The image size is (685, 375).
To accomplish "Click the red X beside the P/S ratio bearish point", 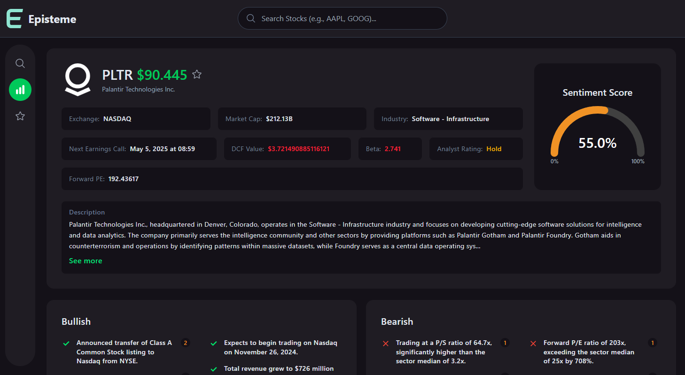I will [385, 343].
